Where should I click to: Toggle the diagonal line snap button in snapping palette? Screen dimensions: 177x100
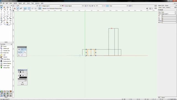click(x=25, y=52)
